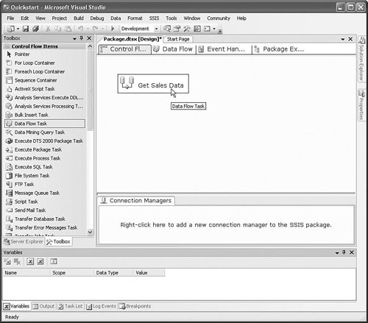Select Data Flow Task toolbox item

coord(45,124)
